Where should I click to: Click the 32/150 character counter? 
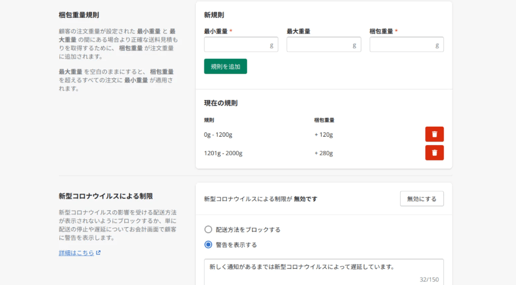pyautogui.click(x=429, y=279)
